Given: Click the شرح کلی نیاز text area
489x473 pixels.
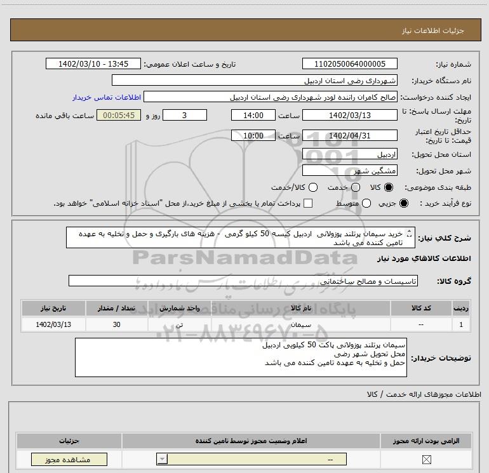Looking at the screenshot, I should click(241, 237).
